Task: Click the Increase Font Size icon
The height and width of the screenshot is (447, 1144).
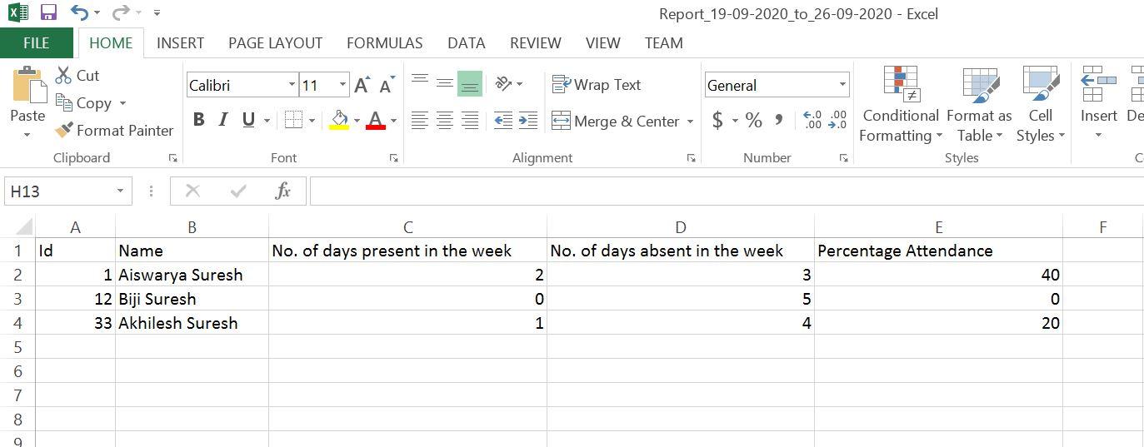Action: pos(362,85)
